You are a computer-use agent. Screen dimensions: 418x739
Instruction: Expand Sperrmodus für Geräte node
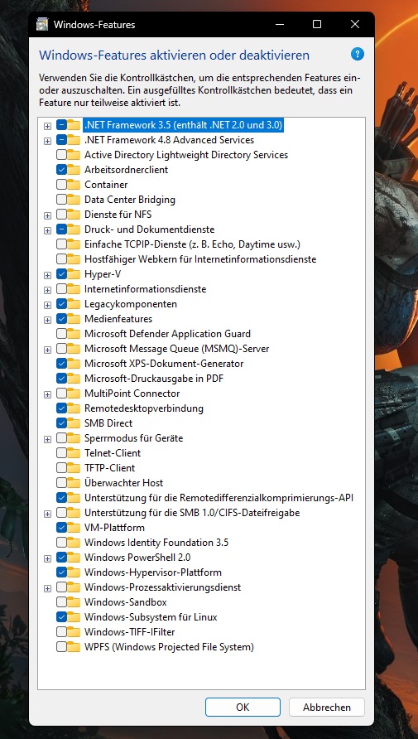coord(47,439)
